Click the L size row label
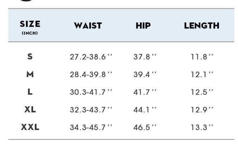Screen dimensions: 238x144 pos(30,92)
